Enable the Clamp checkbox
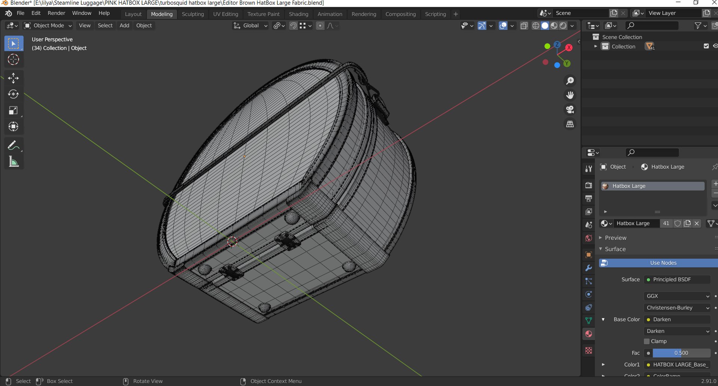Viewport: 718px width, 386px height. [647, 341]
